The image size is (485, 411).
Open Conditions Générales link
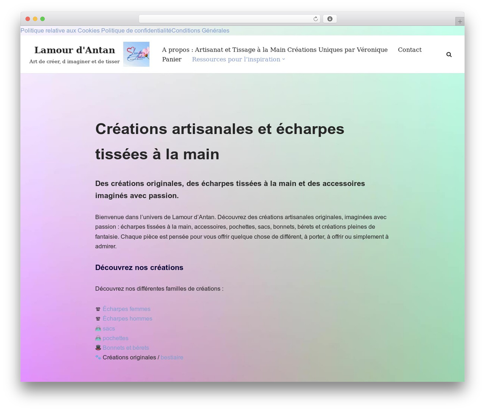200,31
